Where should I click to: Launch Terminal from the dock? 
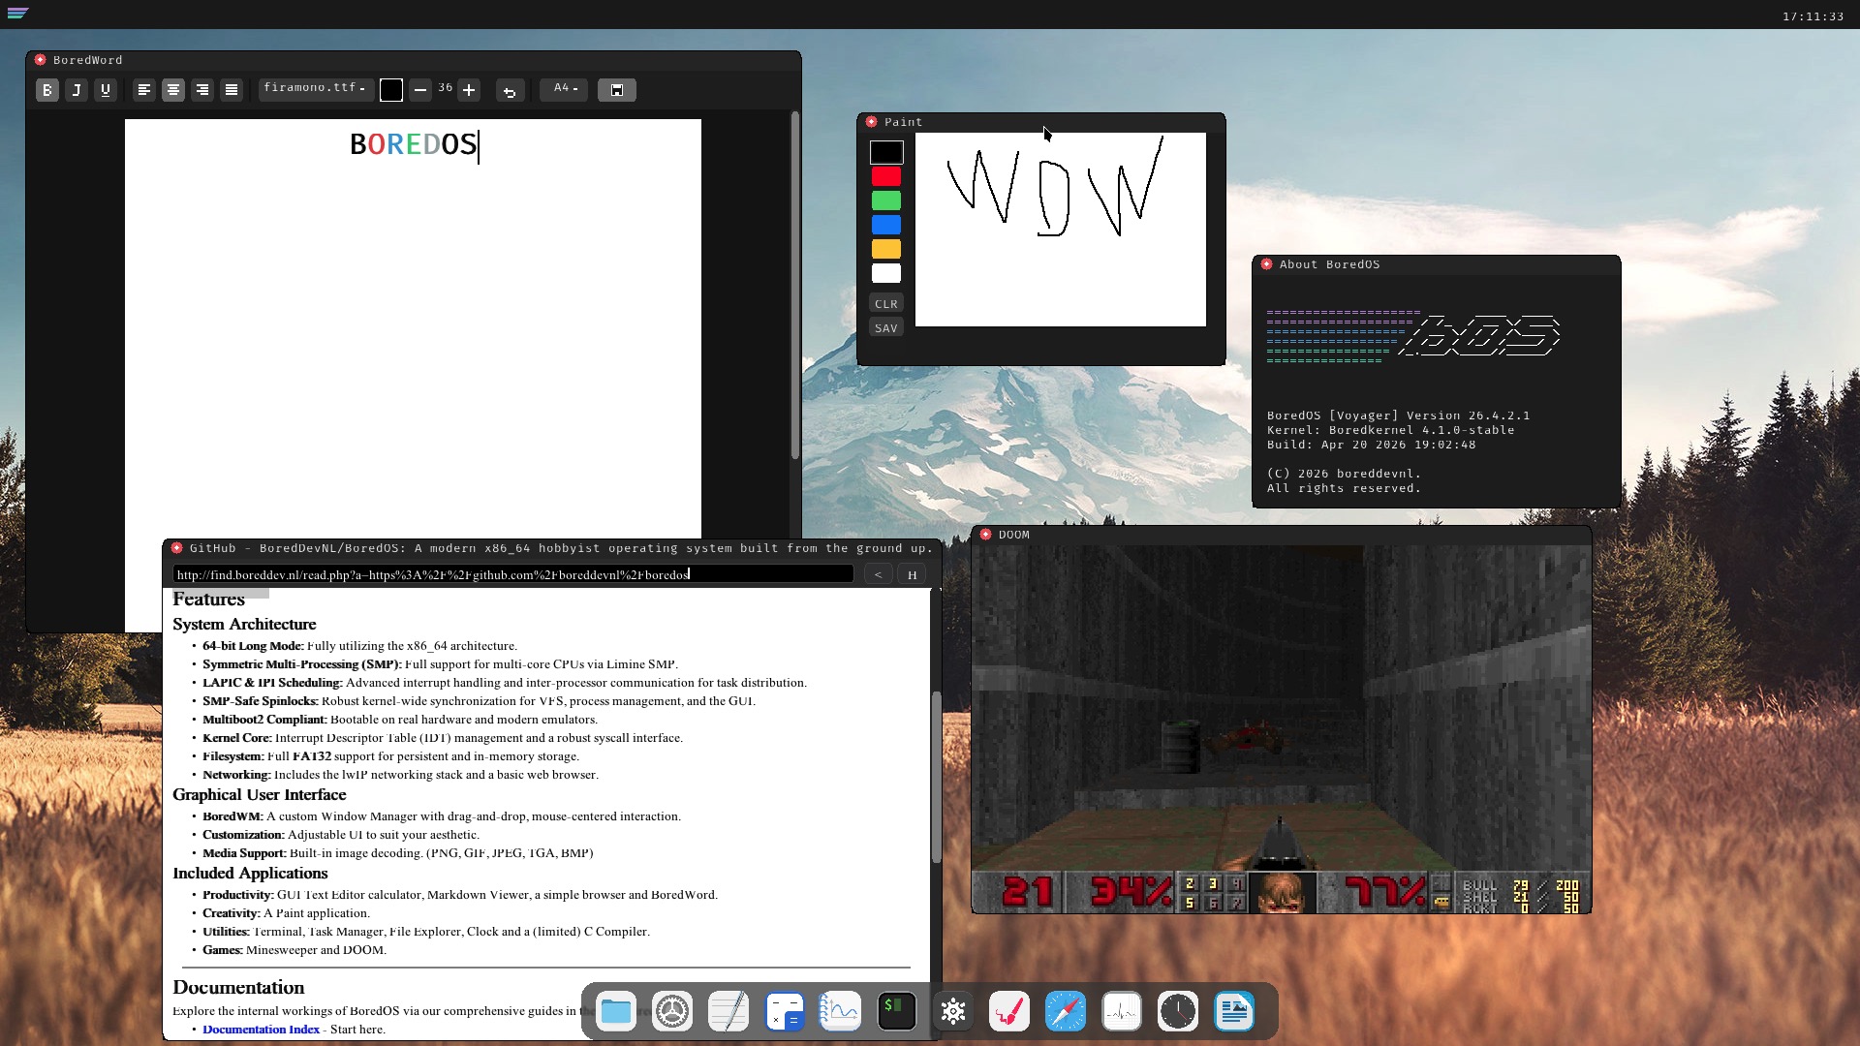(897, 1012)
